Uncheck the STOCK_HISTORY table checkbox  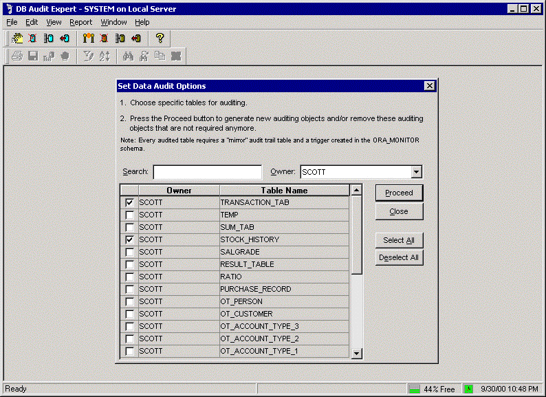[x=129, y=240]
